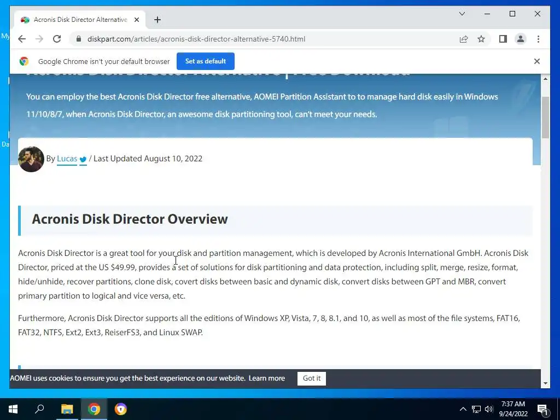Screen dimensions: 560x420
Task: Open the network tray icon
Action: click(x=476, y=409)
